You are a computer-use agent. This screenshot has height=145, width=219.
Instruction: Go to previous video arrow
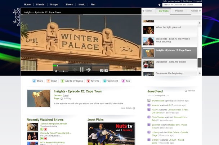pos(75,69)
